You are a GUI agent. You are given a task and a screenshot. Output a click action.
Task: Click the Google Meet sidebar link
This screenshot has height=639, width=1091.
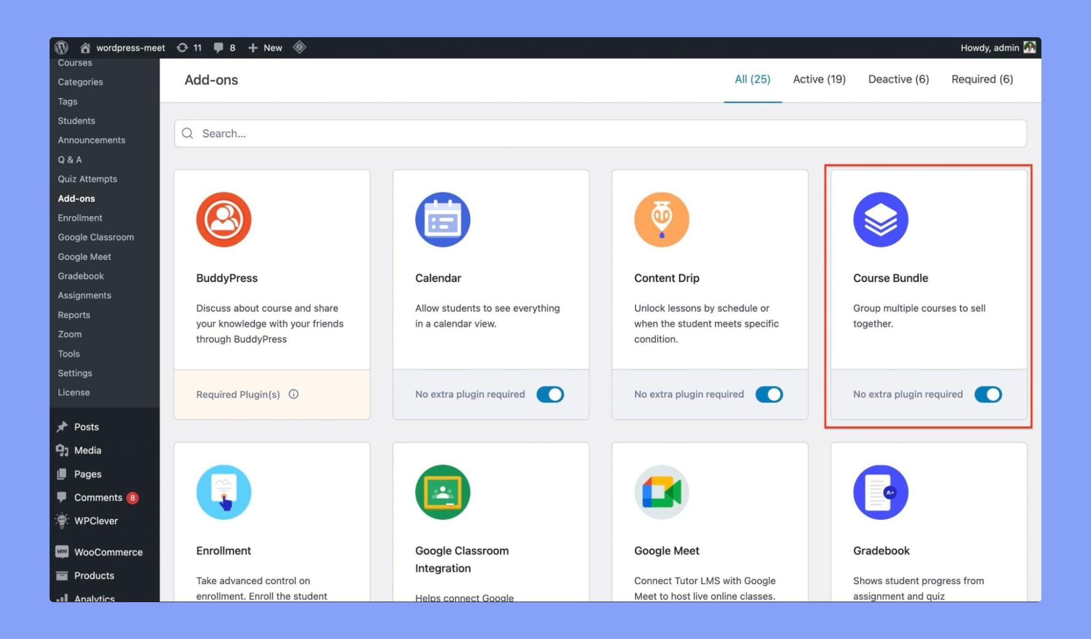click(x=84, y=256)
